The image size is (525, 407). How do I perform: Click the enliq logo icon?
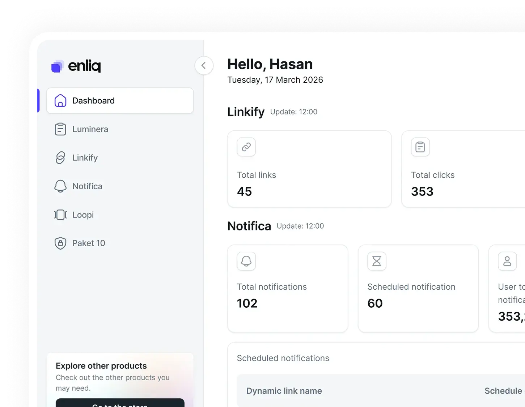pos(58,66)
